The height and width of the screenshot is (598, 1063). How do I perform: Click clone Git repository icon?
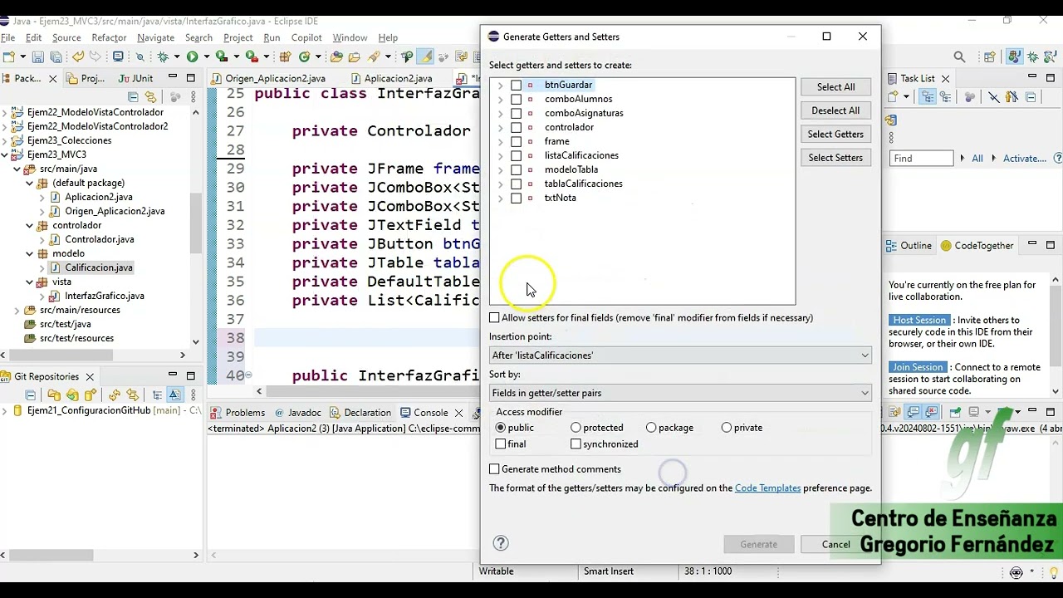[72, 395]
